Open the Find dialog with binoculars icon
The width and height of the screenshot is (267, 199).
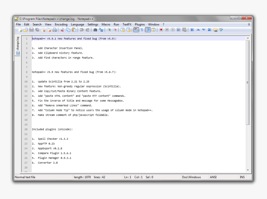[x=95, y=30]
